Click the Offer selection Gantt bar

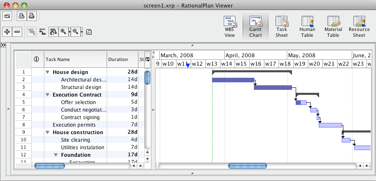[x=301, y=102]
